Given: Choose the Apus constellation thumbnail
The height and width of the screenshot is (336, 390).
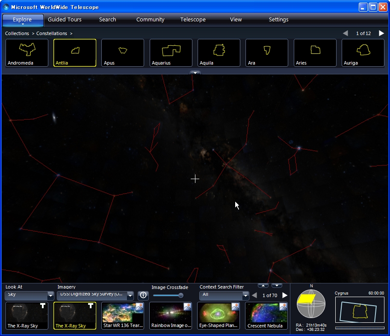Looking at the screenshot, I should pos(123,53).
